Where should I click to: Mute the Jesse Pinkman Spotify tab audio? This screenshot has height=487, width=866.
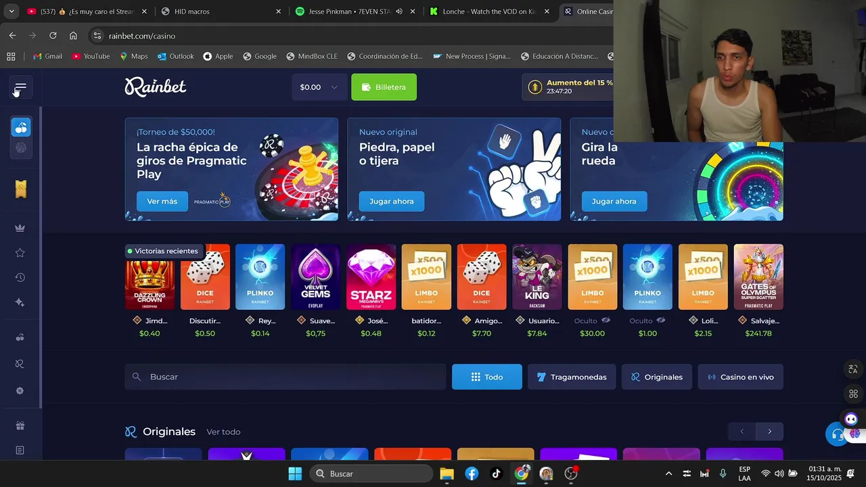click(x=399, y=11)
